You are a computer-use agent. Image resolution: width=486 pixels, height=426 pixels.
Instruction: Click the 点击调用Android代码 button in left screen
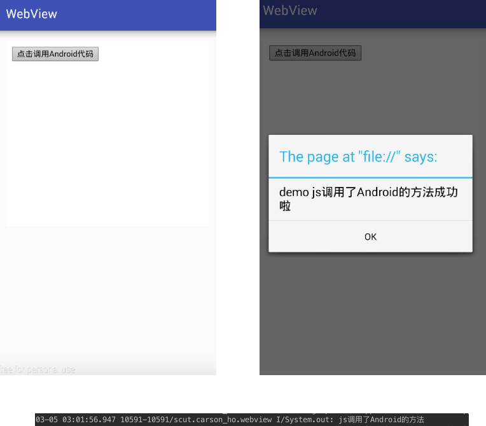pyautogui.click(x=55, y=54)
